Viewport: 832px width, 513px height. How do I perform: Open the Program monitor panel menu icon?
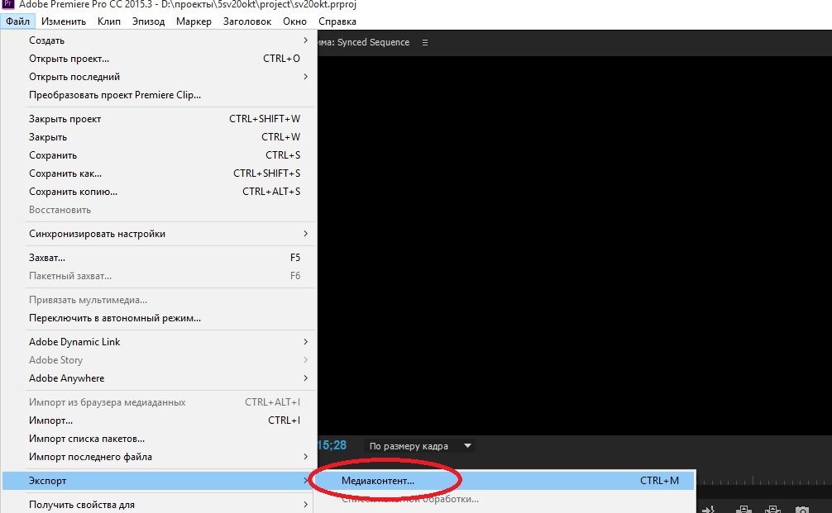point(424,42)
